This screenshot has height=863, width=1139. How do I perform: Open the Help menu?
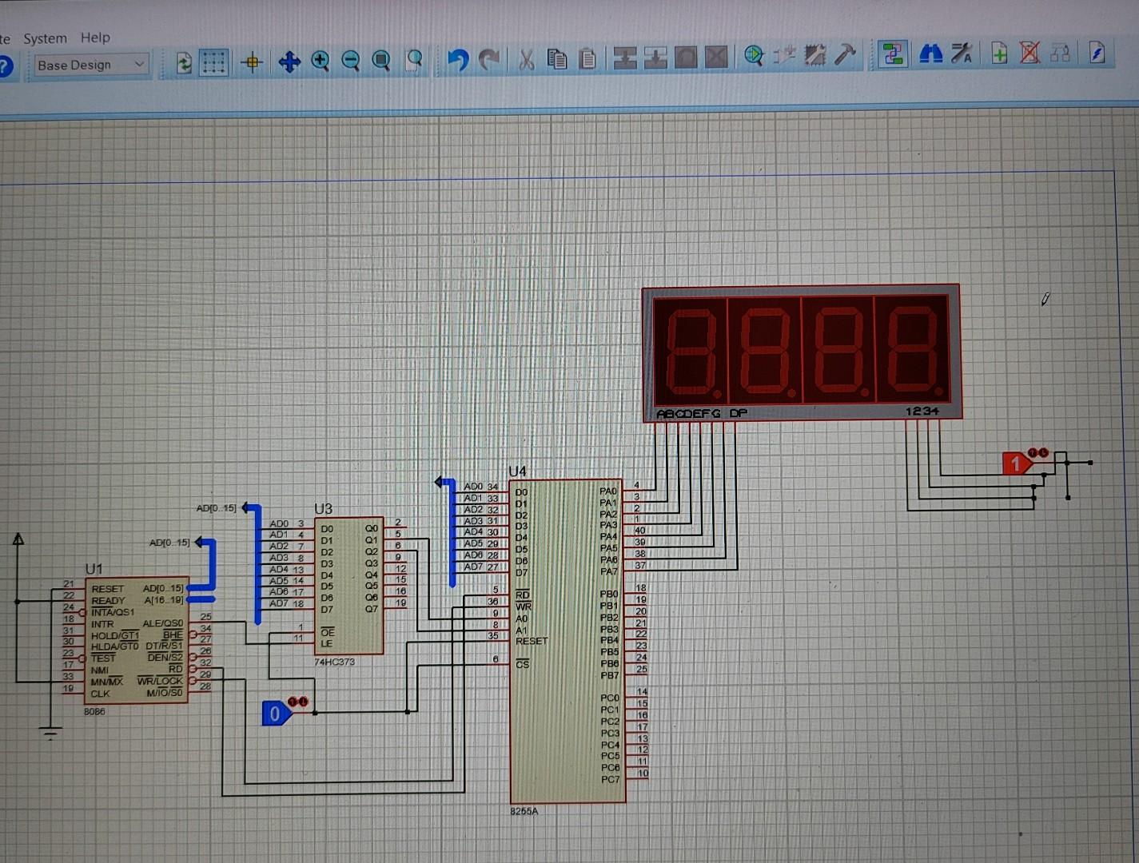pos(95,38)
